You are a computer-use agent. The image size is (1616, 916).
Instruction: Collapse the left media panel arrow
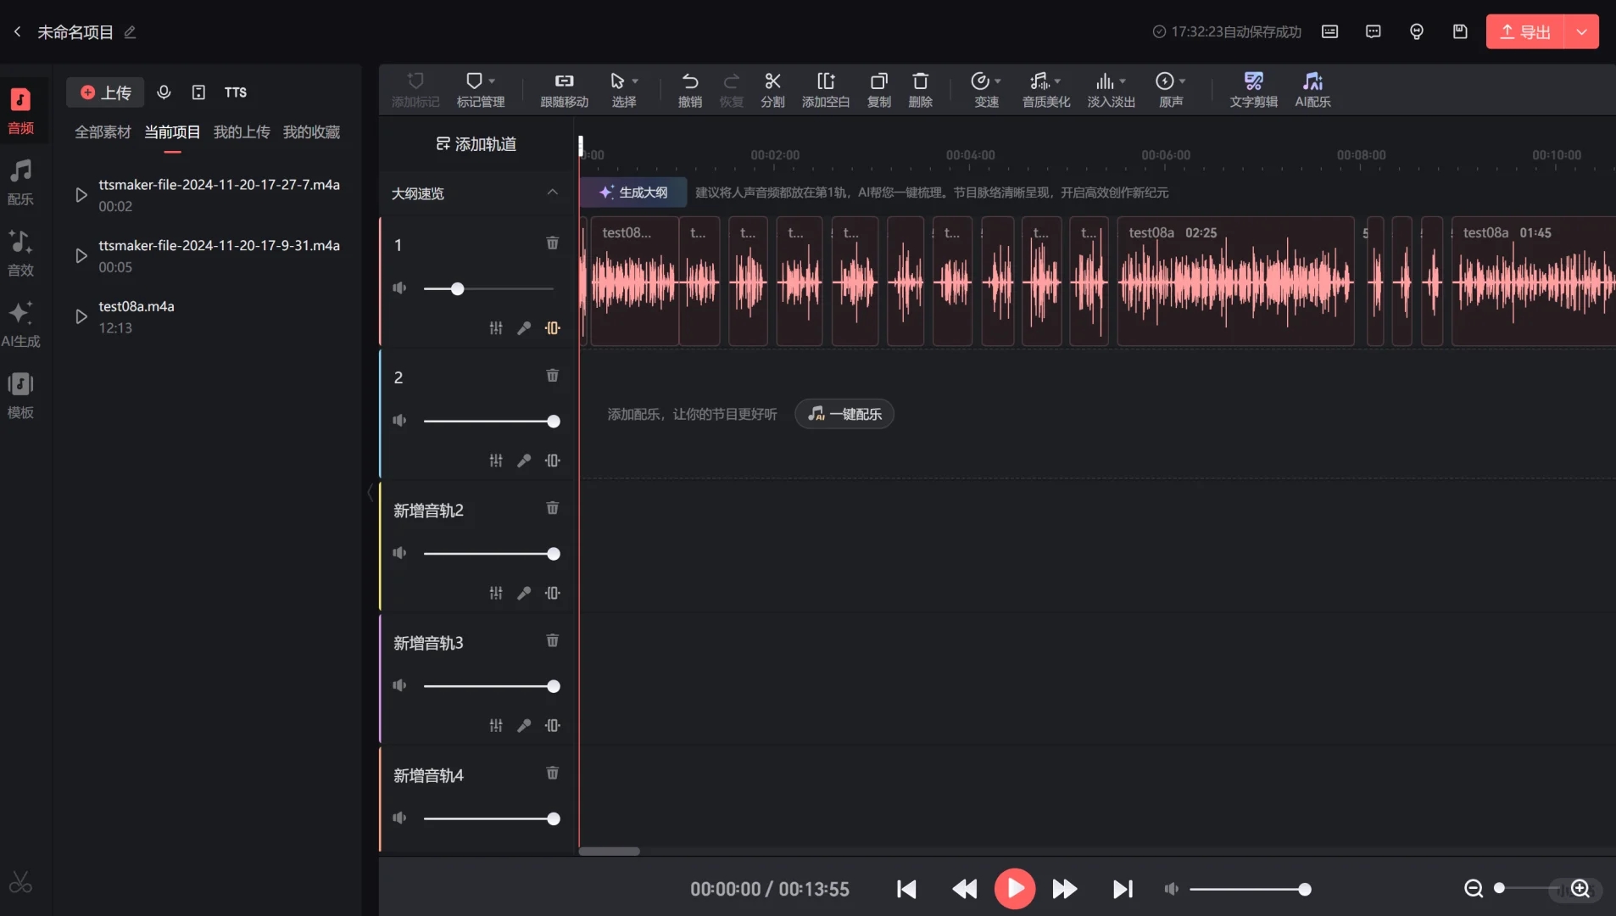point(370,492)
